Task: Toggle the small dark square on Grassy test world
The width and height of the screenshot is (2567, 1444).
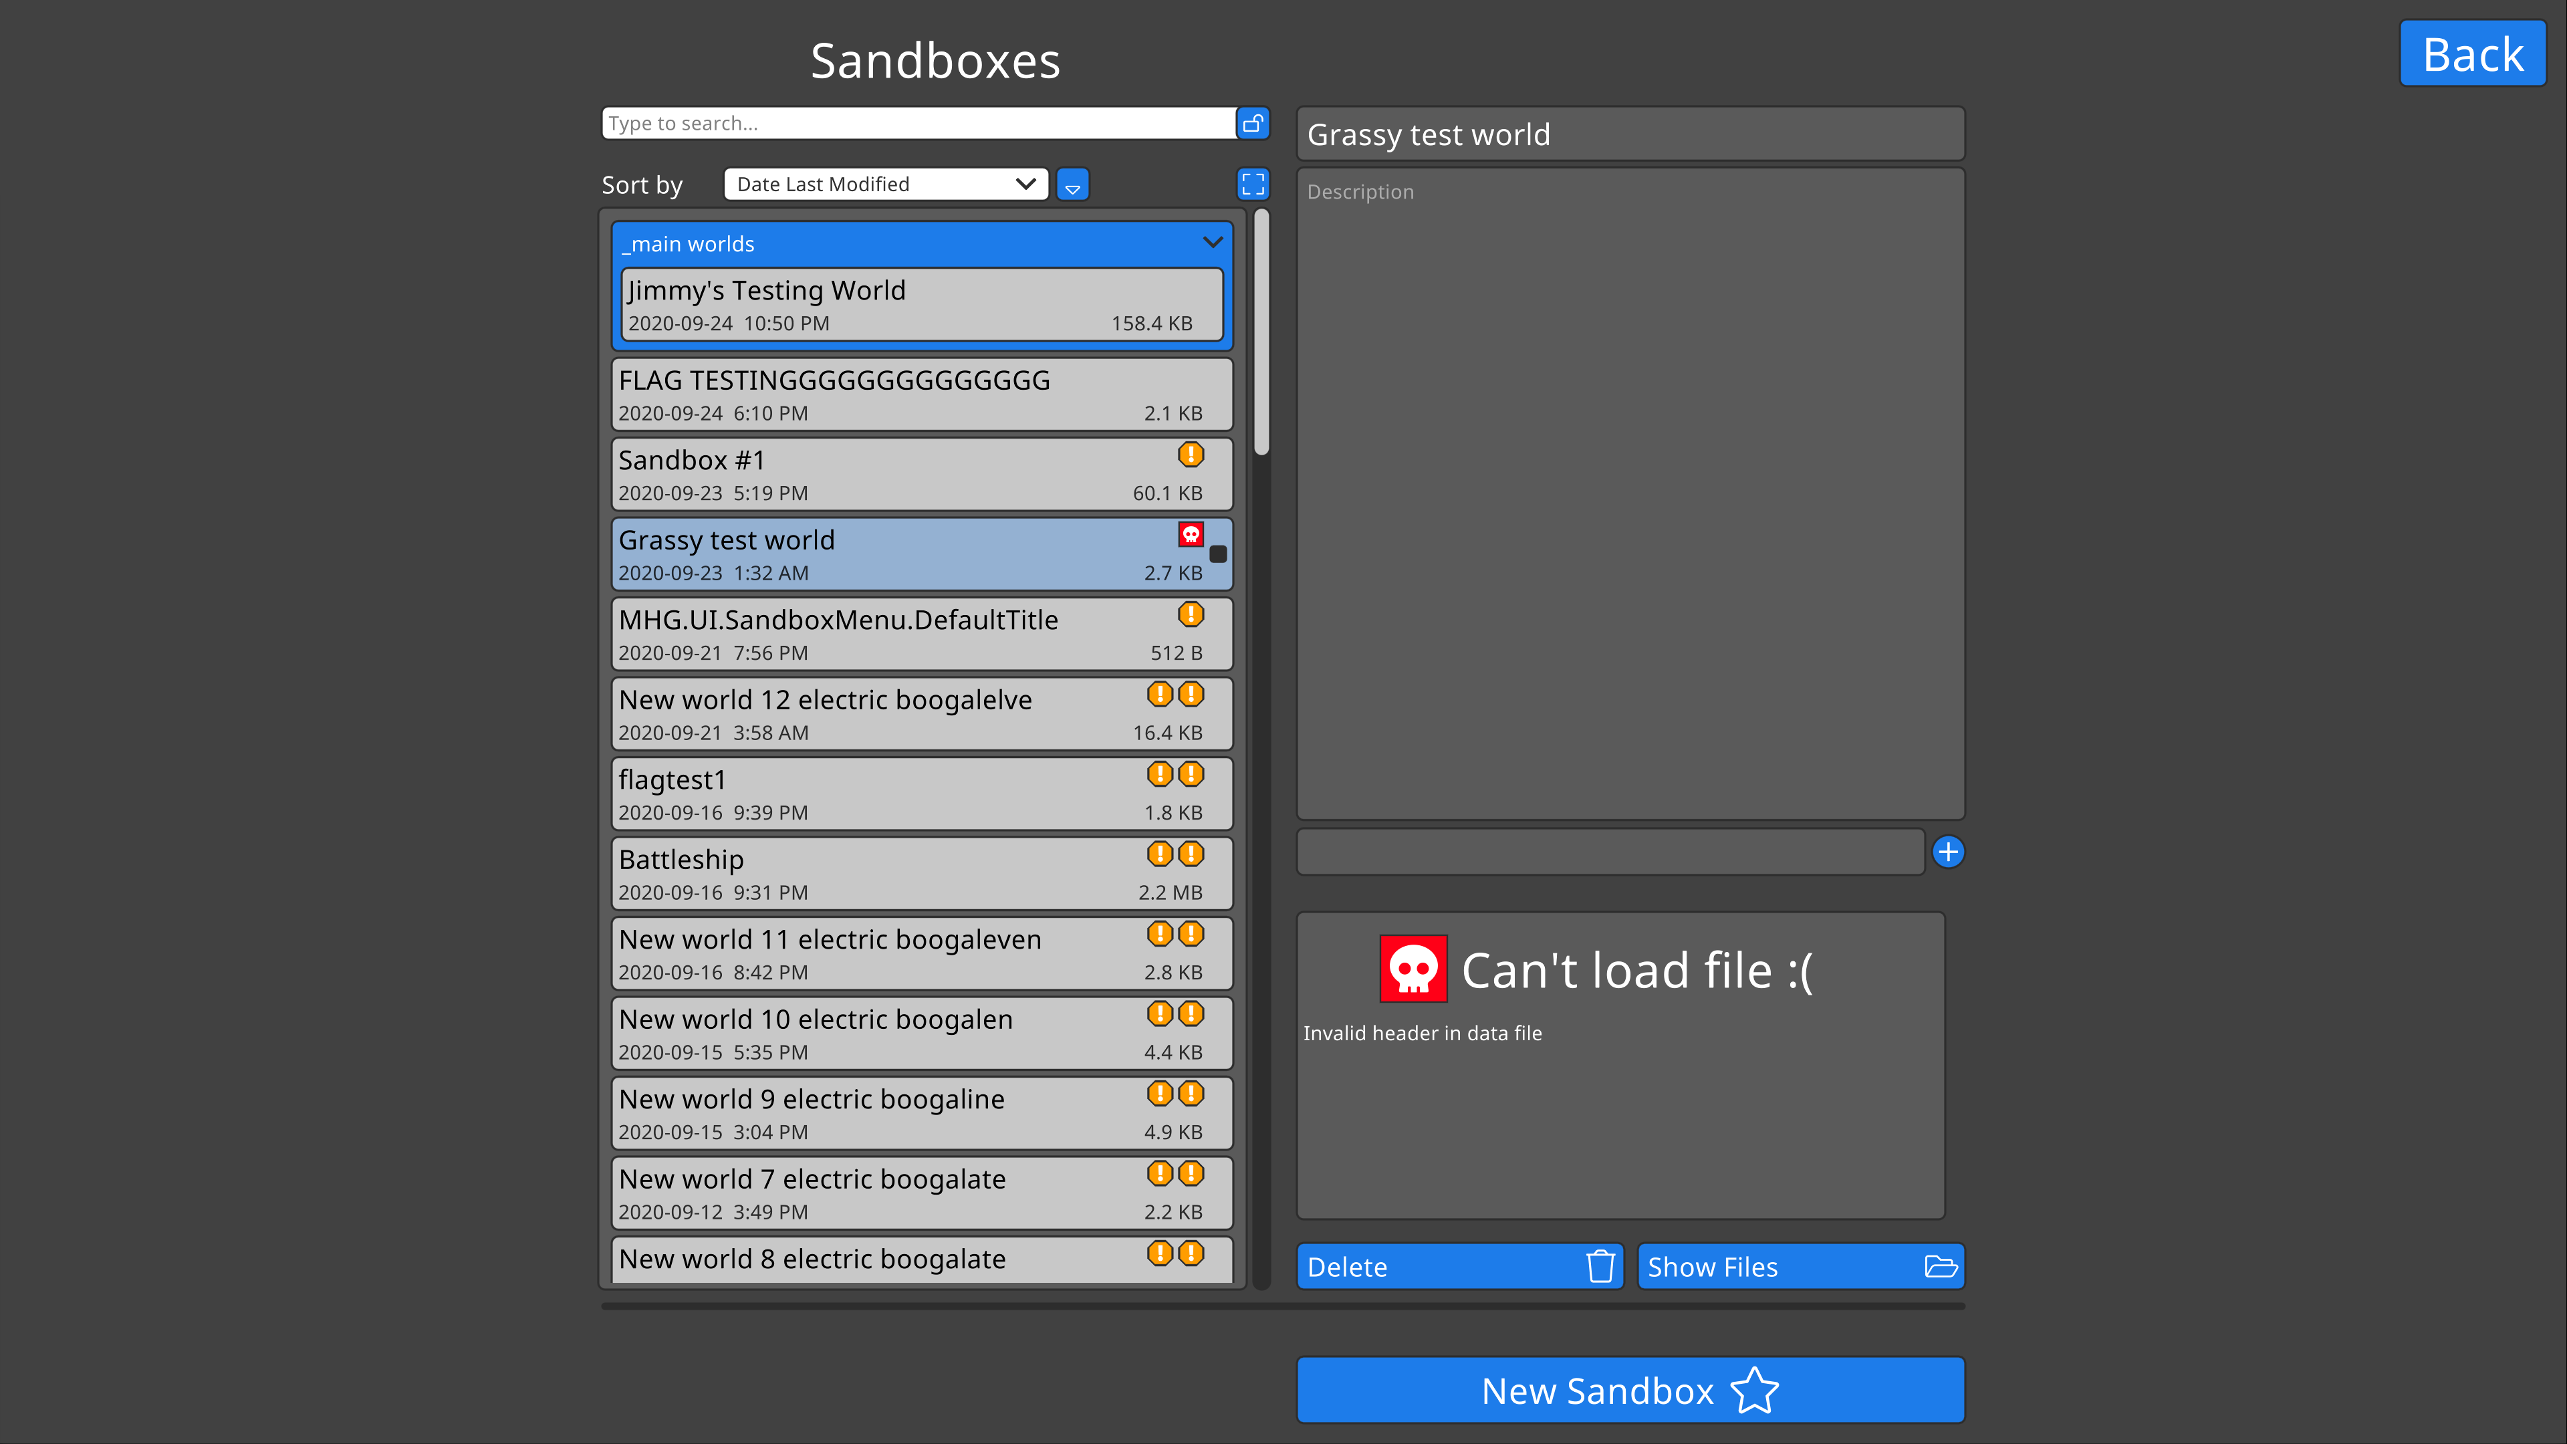Action: 1218,554
